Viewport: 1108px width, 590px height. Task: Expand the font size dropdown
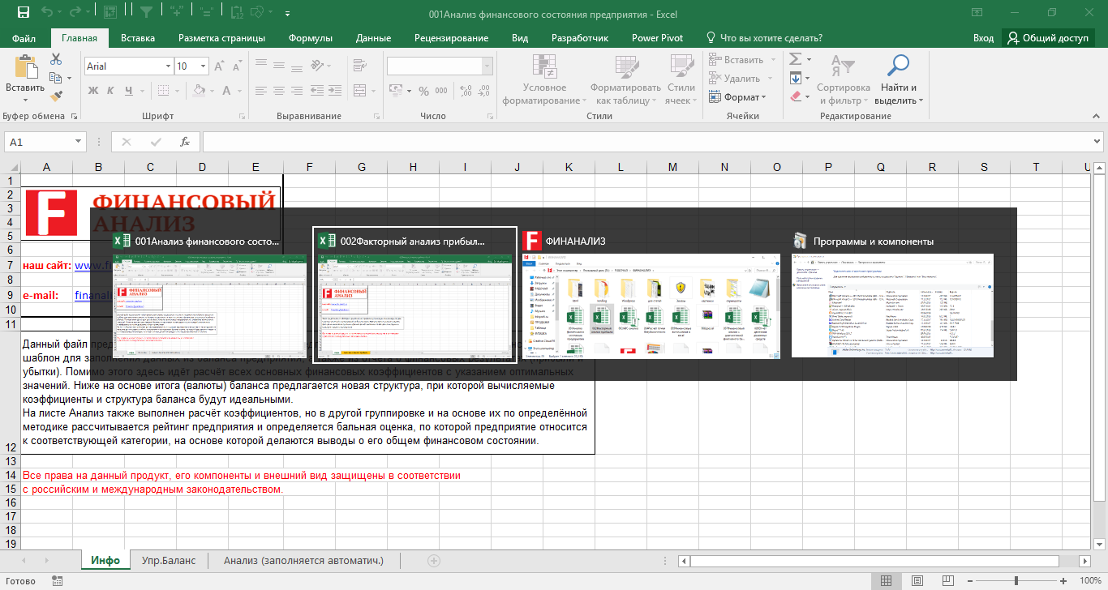[x=204, y=66]
